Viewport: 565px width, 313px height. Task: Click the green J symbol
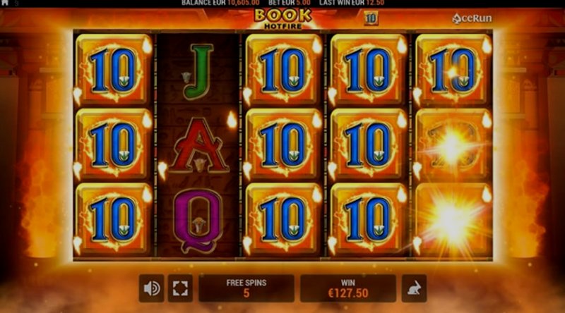[x=199, y=71]
